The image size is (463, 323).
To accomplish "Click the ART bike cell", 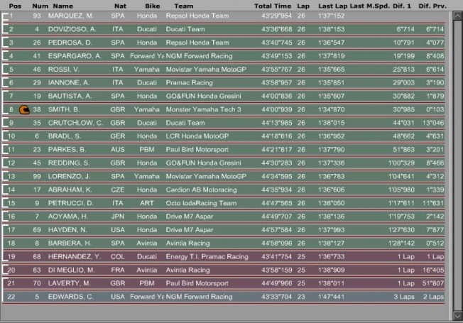I will (x=147, y=203).
